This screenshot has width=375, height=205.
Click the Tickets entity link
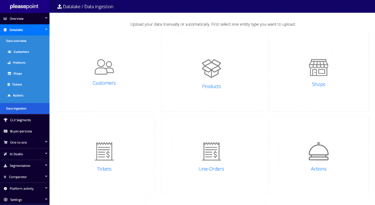click(x=104, y=169)
